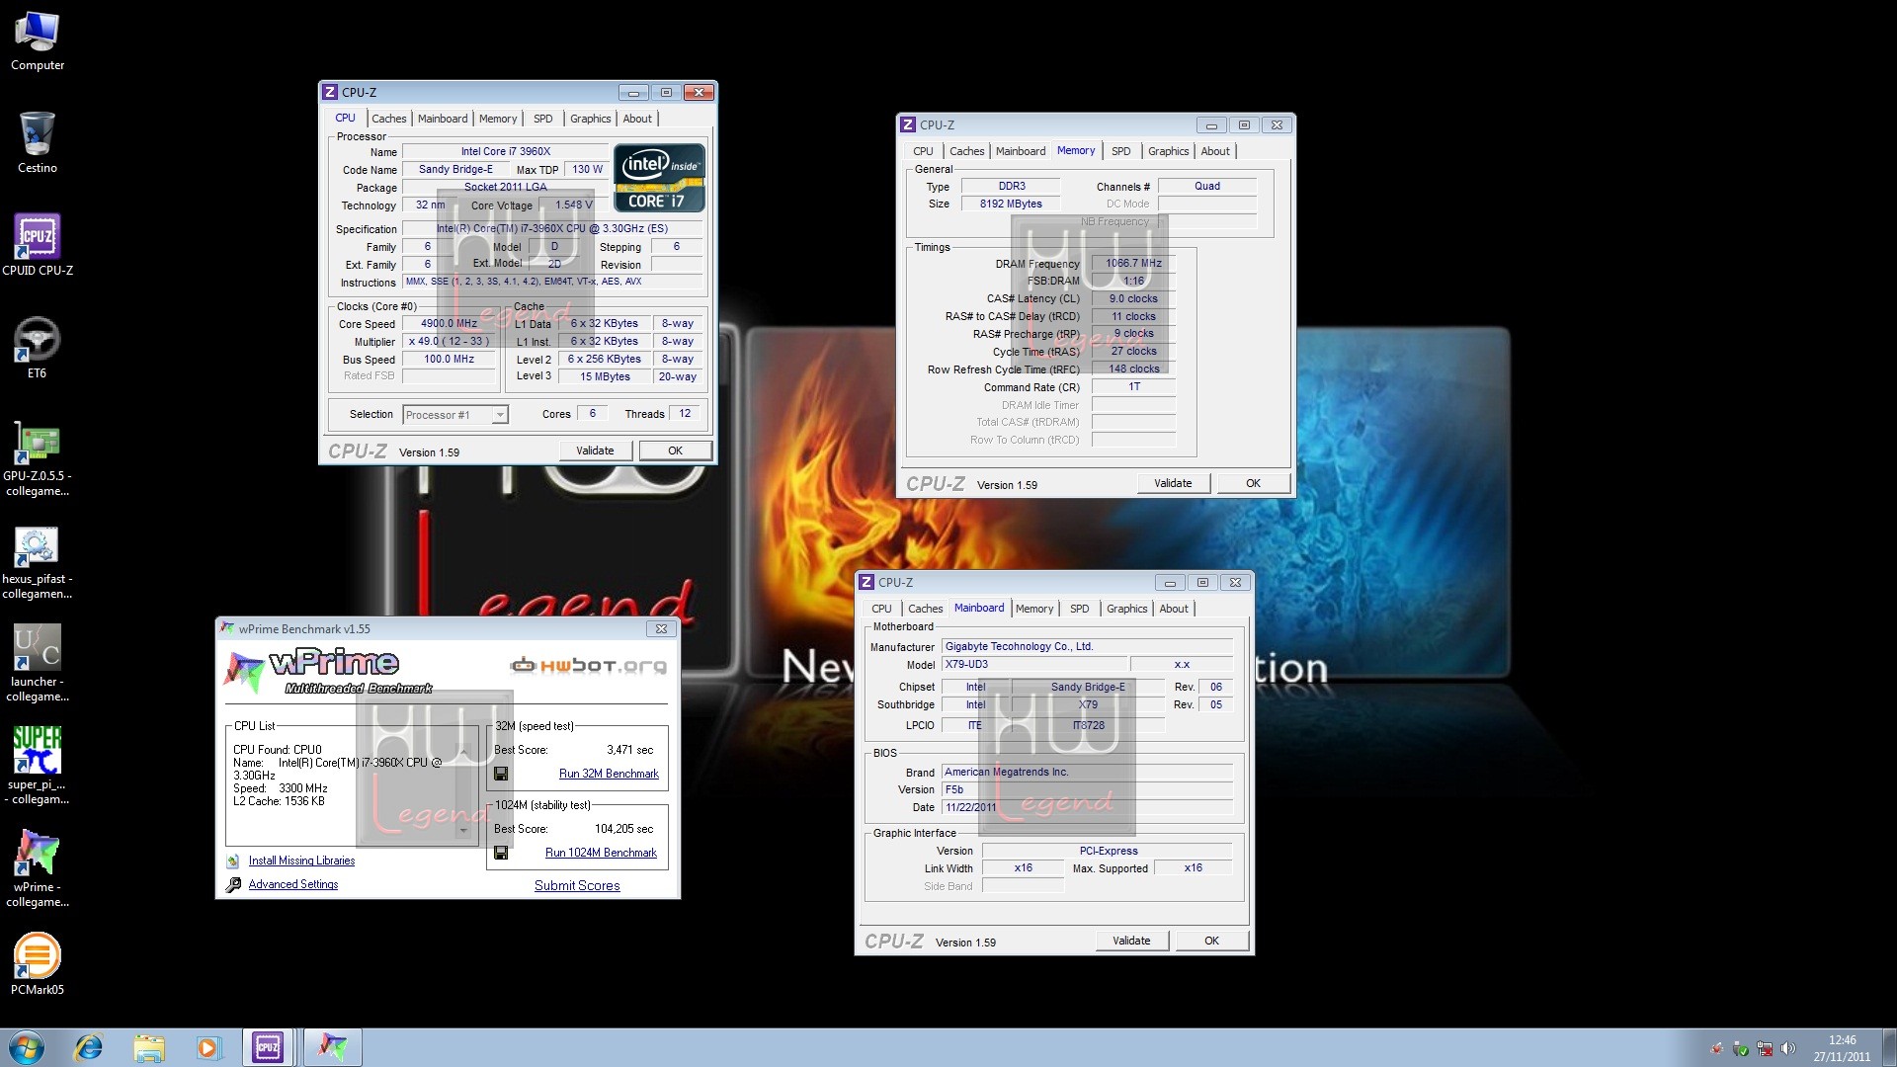Click the Advanced Settings wrench icon
Viewport: 1897px width, 1067px height.
(x=233, y=885)
